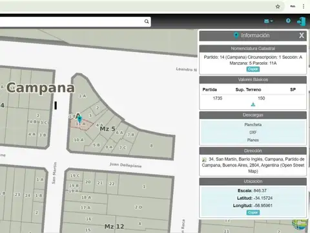Open help question mark icon
This screenshot has height=233, width=310.
(x=288, y=21)
